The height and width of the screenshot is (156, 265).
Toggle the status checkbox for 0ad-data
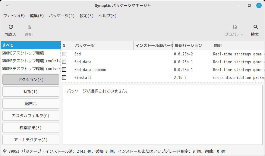[x=64, y=62]
